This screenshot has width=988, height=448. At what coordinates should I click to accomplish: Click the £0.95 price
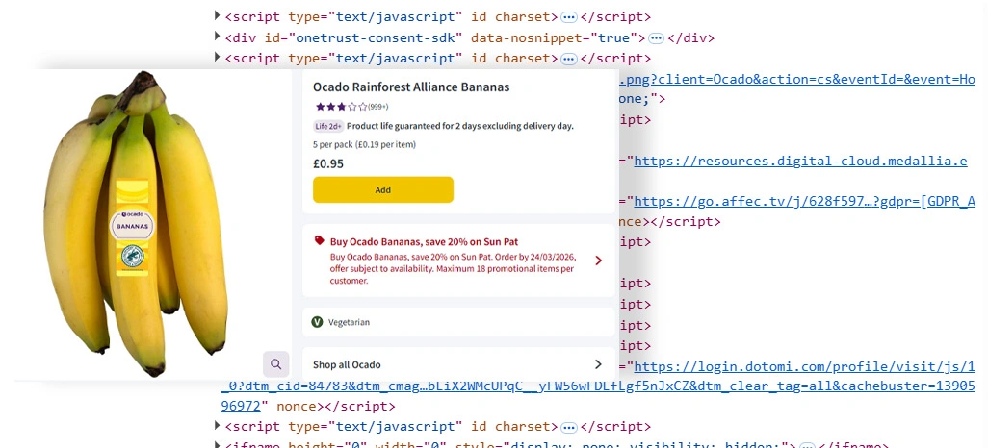point(328,164)
